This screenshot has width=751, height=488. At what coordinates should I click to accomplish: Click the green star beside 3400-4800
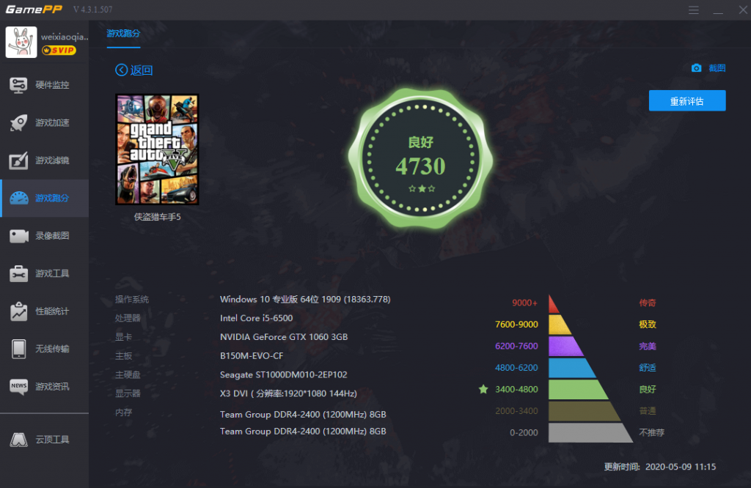(x=483, y=389)
